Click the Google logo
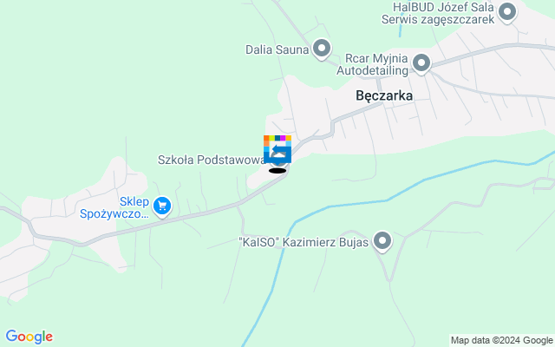Screen dimensions: 555x347 tap(29, 337)
